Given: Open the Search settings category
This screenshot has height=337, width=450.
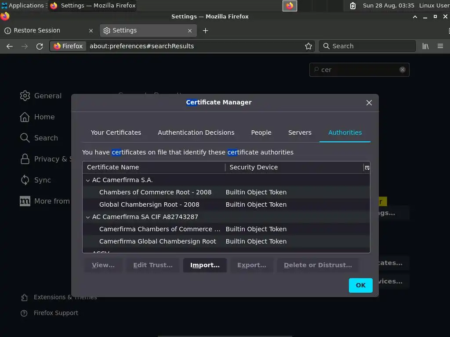Looking at the screenshot, I should (39, 138).
